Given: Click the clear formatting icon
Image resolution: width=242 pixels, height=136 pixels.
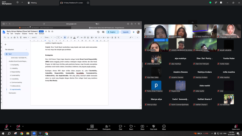Looking at the screenshot, I should pyautogui.click(x=118, y=37).
